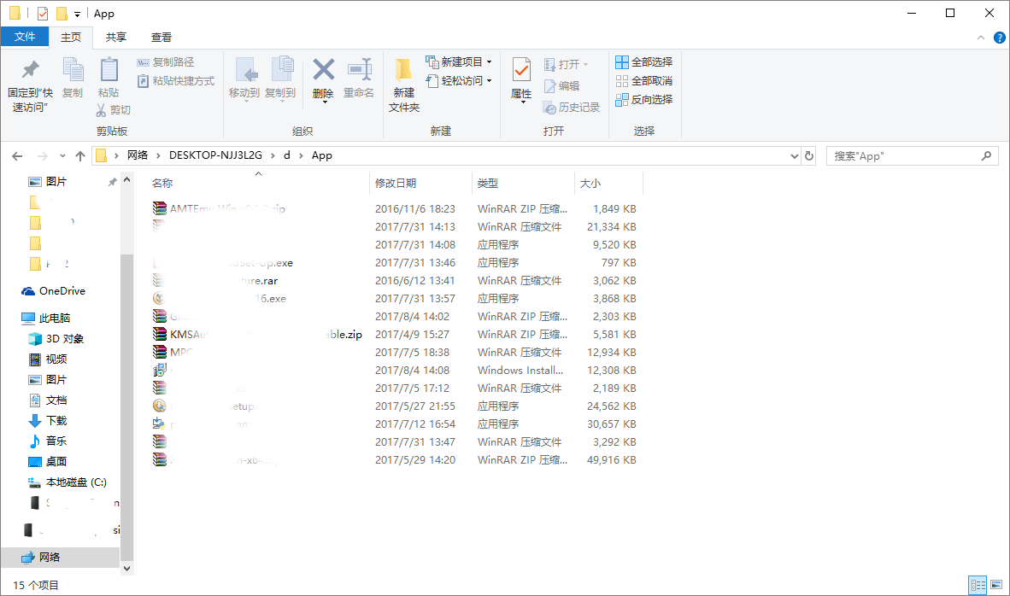Open the Help question mark icon
This screenshot has height=596, width=1010.
pyautogui.click(x=1000, y=38)
